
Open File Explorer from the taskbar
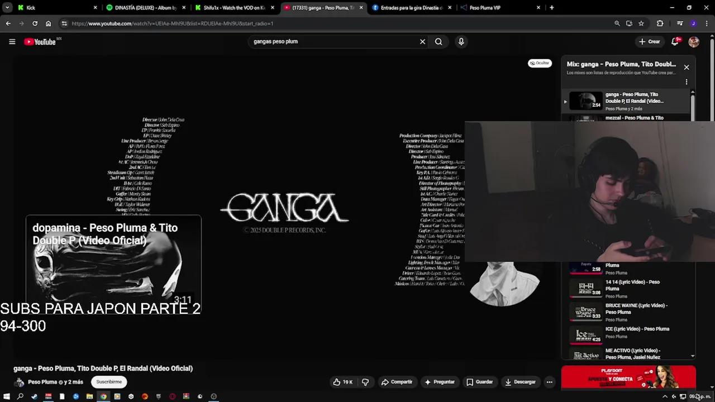click(x=89, y=396)
